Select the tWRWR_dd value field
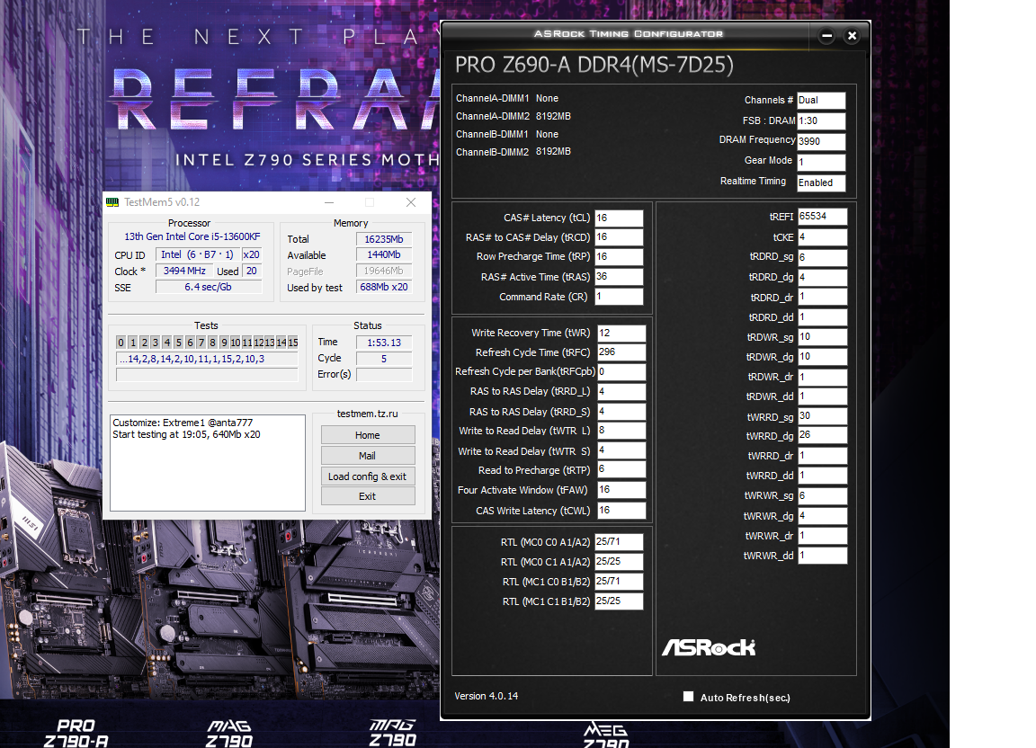 click(x=822, y=556)
